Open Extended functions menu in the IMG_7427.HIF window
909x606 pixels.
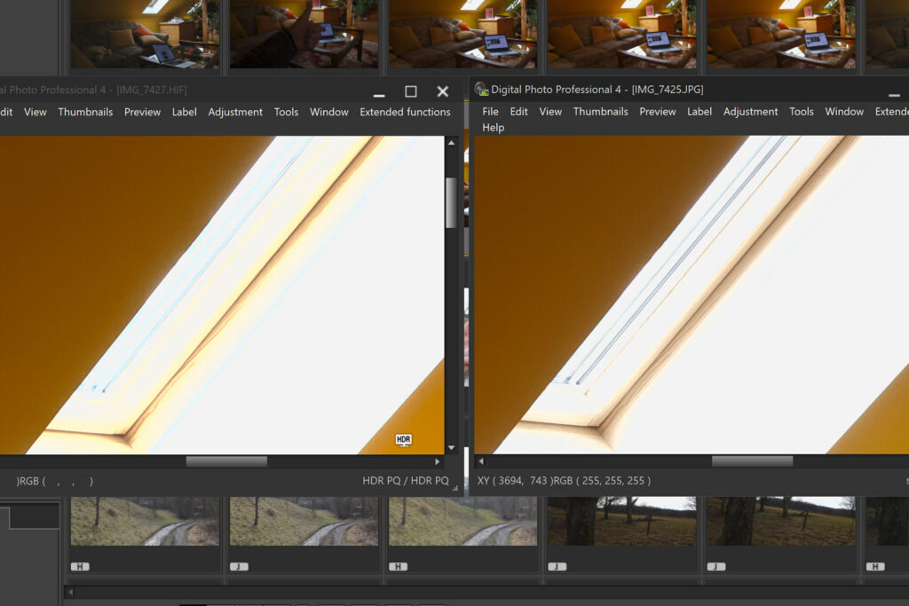(x=405, y=112)
